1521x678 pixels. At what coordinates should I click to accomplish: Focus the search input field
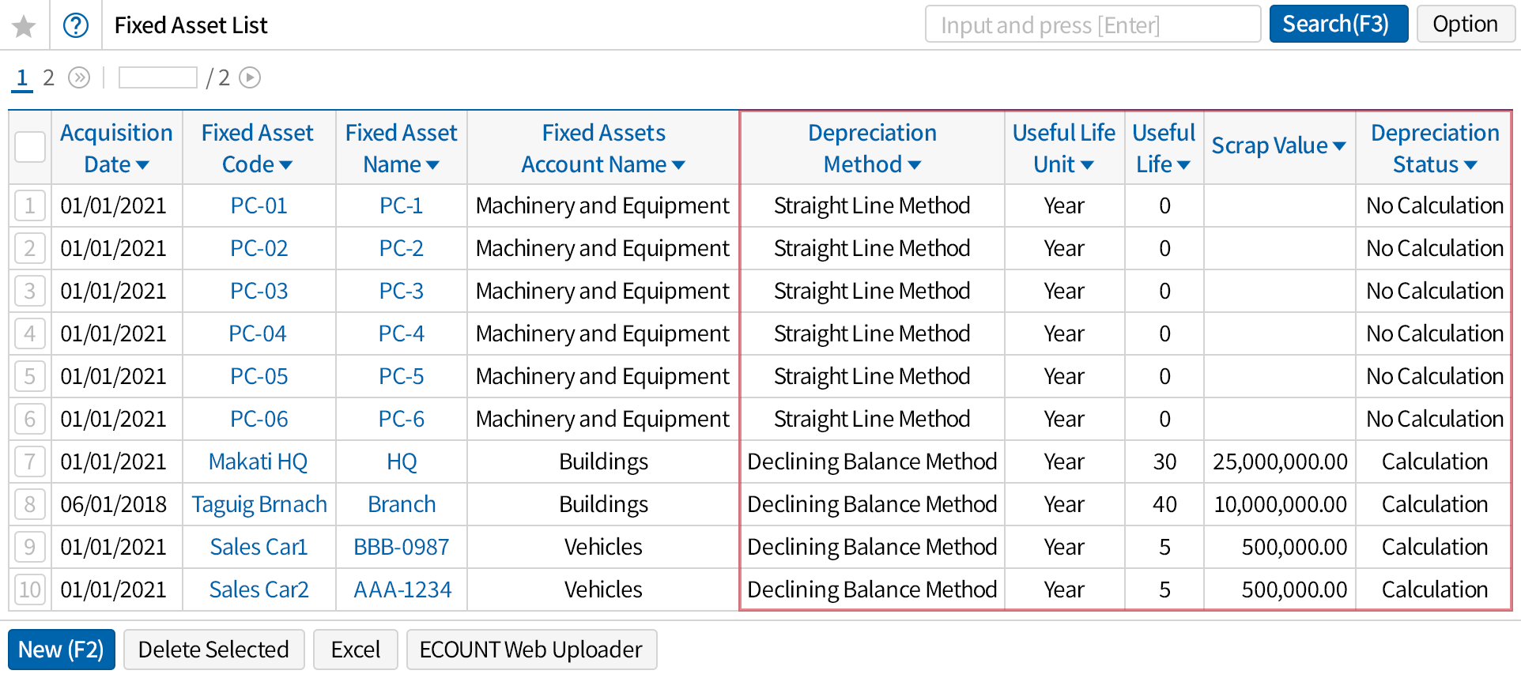1092,25
